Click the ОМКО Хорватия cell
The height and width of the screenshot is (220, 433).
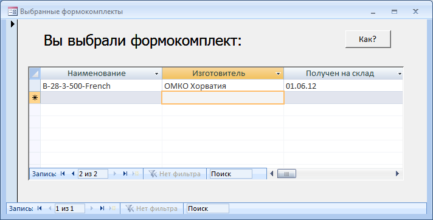coord(223,86)
